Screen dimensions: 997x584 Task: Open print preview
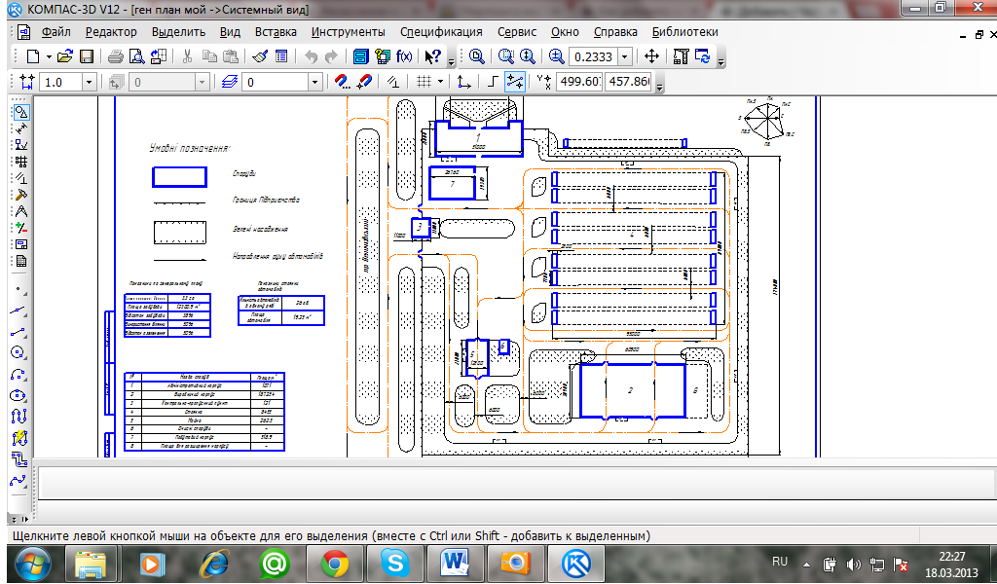pos(136,56)
